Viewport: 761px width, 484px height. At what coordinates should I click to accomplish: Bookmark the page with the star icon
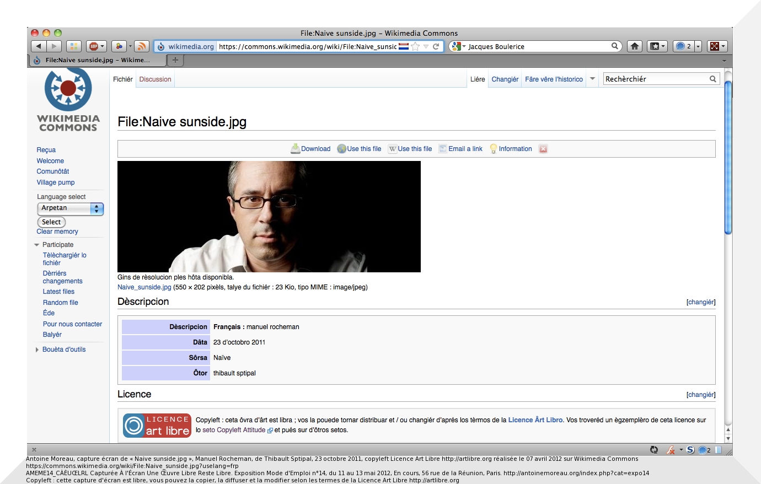tap(416, 46)
